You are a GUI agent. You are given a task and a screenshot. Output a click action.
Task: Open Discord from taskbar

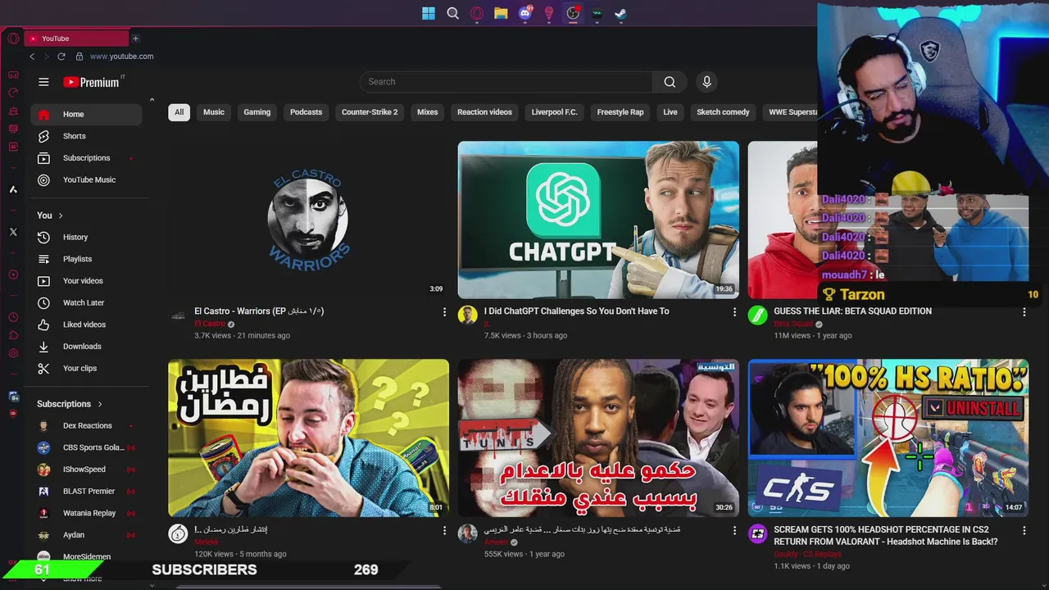tap(525, 13)
